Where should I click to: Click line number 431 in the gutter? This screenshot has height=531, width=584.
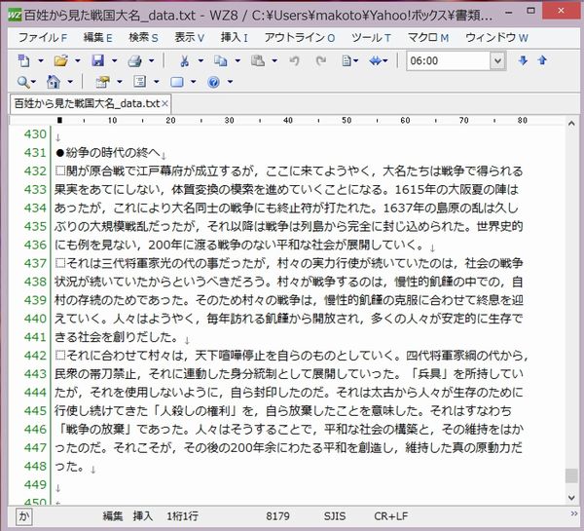tap(35, 153)
